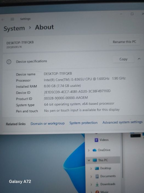The height and width of the screenshot is (193, 144).
Task: Collapse the Device specifications section chevron
Action: [139, 59]
